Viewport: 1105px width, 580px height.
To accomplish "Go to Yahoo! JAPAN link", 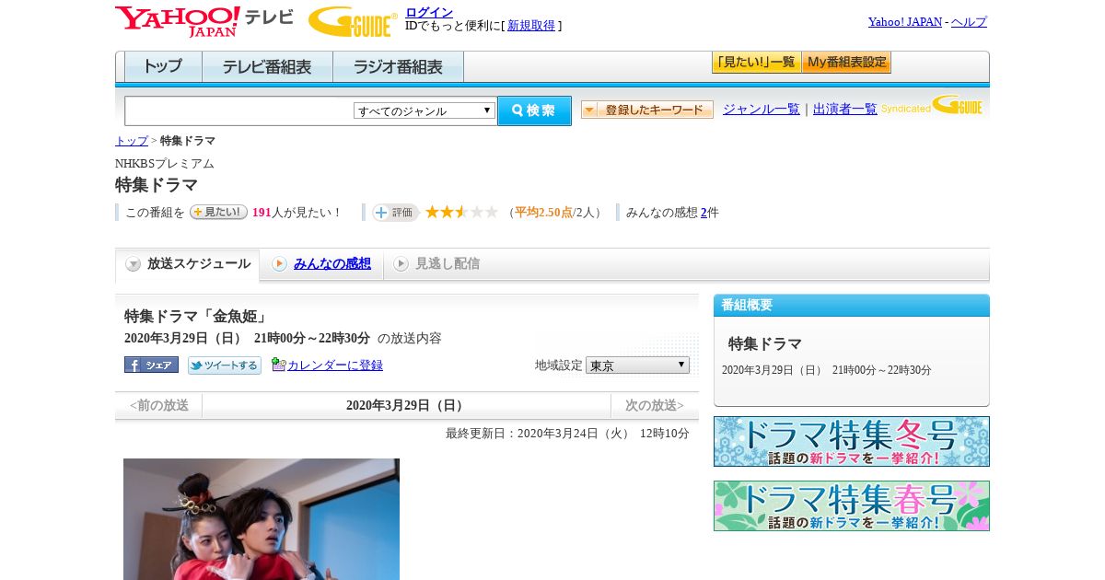I will tap(904, 21).
